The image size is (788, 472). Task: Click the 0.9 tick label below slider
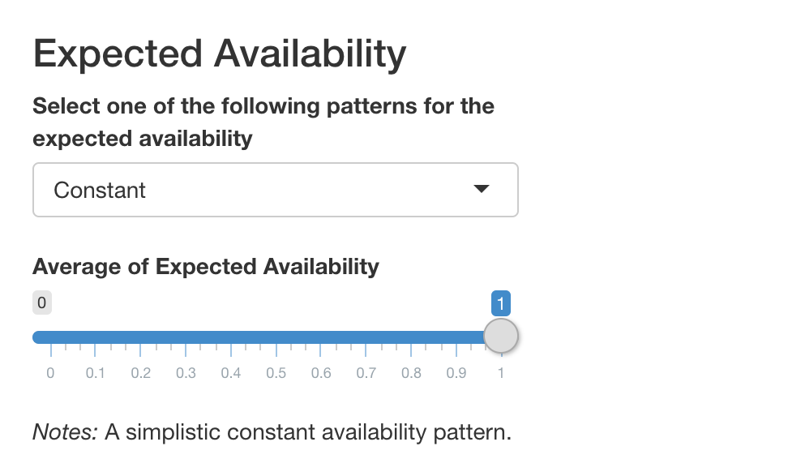[456, 374]
